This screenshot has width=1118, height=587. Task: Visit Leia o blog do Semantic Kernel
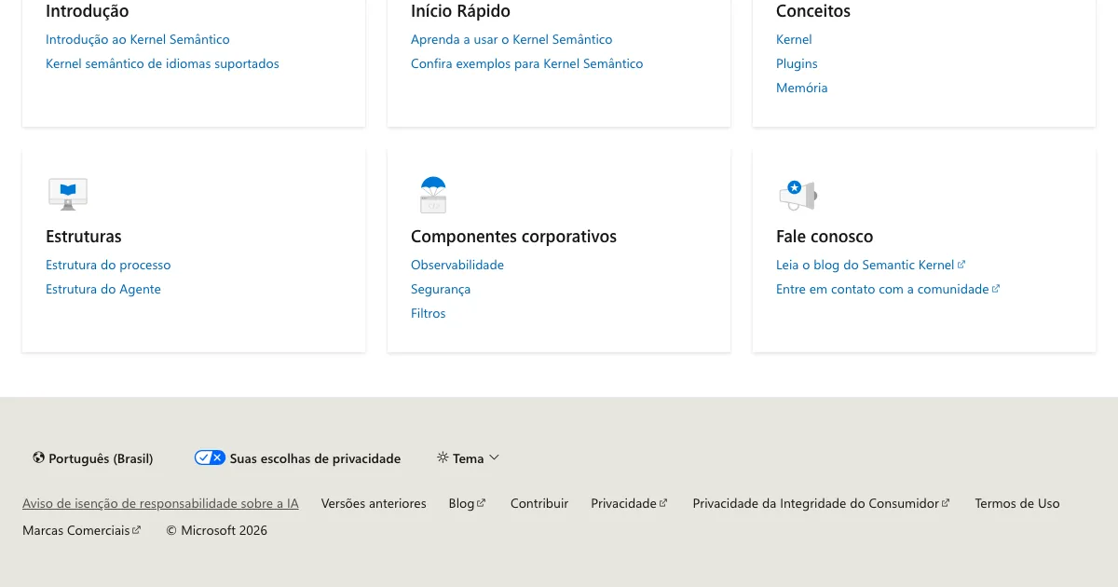pyautogui.click(x=865, y=265)
